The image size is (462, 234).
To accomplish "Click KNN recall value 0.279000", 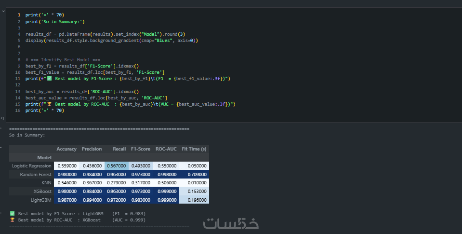I will [117, 183].
